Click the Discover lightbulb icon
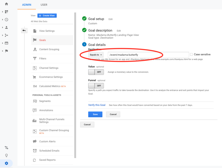Image resolution: width=222 pixels, height=168 pixels. point(6,155)
